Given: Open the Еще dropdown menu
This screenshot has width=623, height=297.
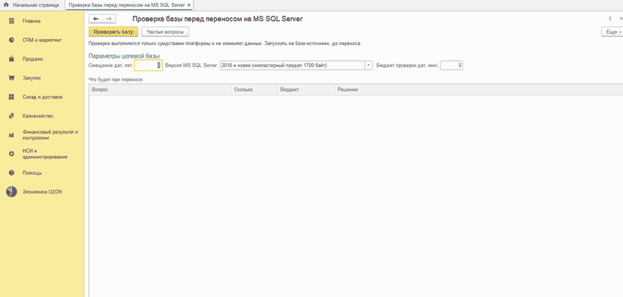Looking at the screenshot, I should click(x=612, y=31).
